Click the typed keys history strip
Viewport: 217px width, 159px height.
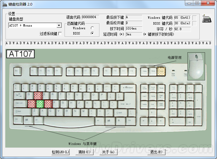pyautogui.click(x=108, y=43)
